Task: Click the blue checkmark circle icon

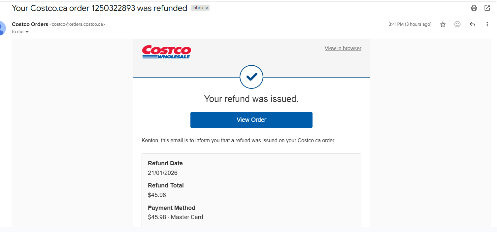Action: click(251, 77)
